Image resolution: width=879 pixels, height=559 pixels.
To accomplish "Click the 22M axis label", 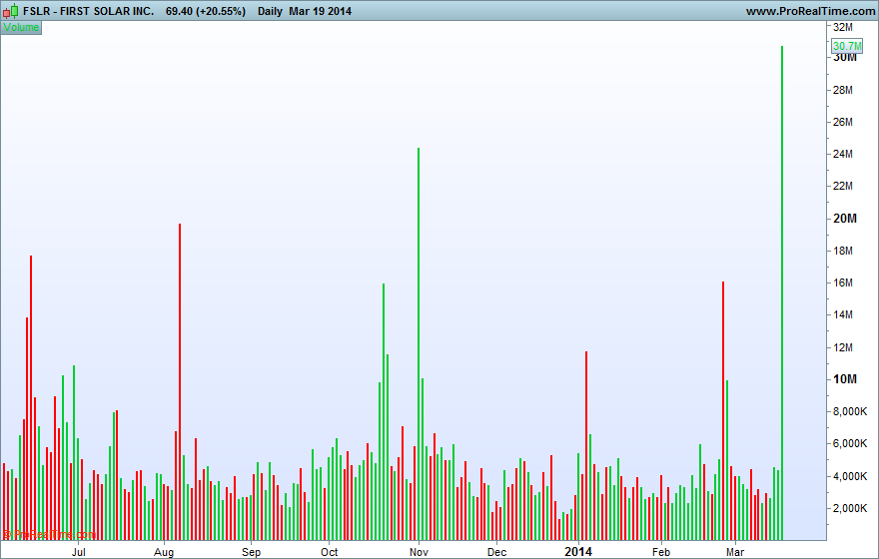I will [x=843, y=186].
